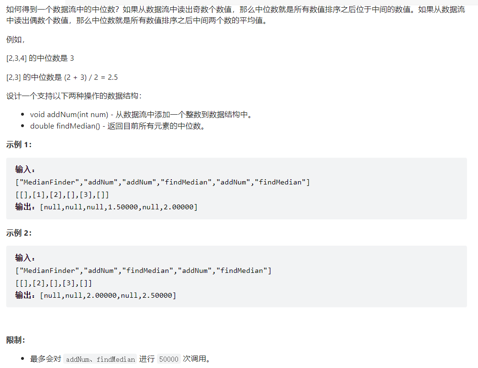Click the '设计一个支持以下两种操作的数据结构' sentence
478x368 pixels.
[74, 96]
